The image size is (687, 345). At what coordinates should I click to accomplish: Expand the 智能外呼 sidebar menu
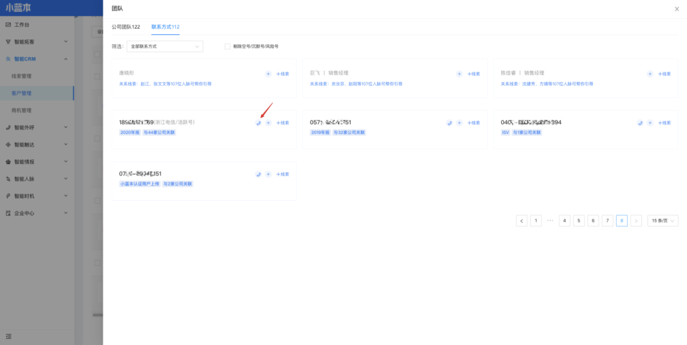tap(37, 127)
